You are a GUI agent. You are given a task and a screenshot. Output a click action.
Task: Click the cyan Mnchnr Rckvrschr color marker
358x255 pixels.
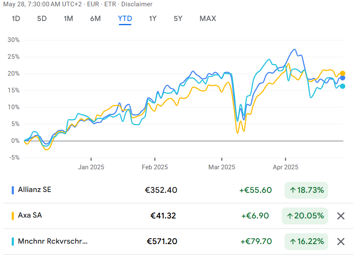(x=13, y=242)
